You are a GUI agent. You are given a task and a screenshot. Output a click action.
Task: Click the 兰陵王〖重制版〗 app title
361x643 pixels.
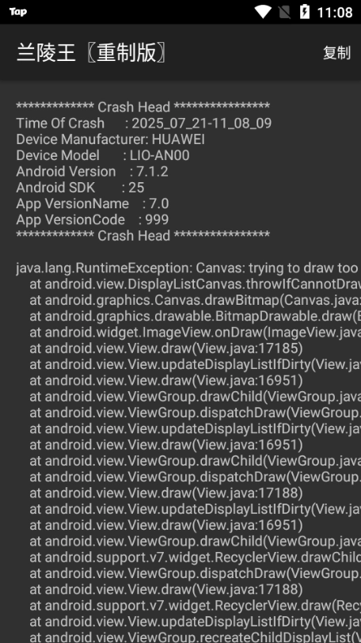click(91, 53)
